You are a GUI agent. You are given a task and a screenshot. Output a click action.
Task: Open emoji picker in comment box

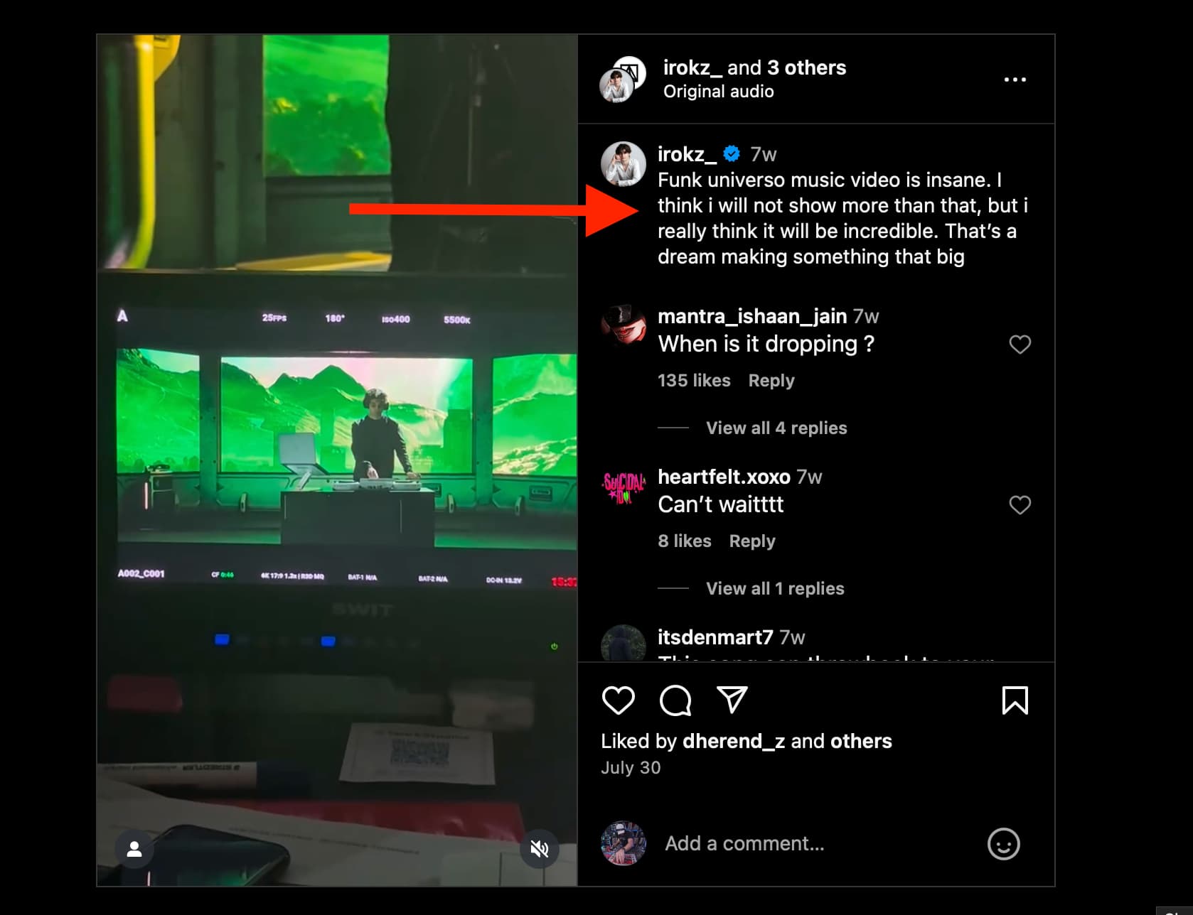(1003, 844)
